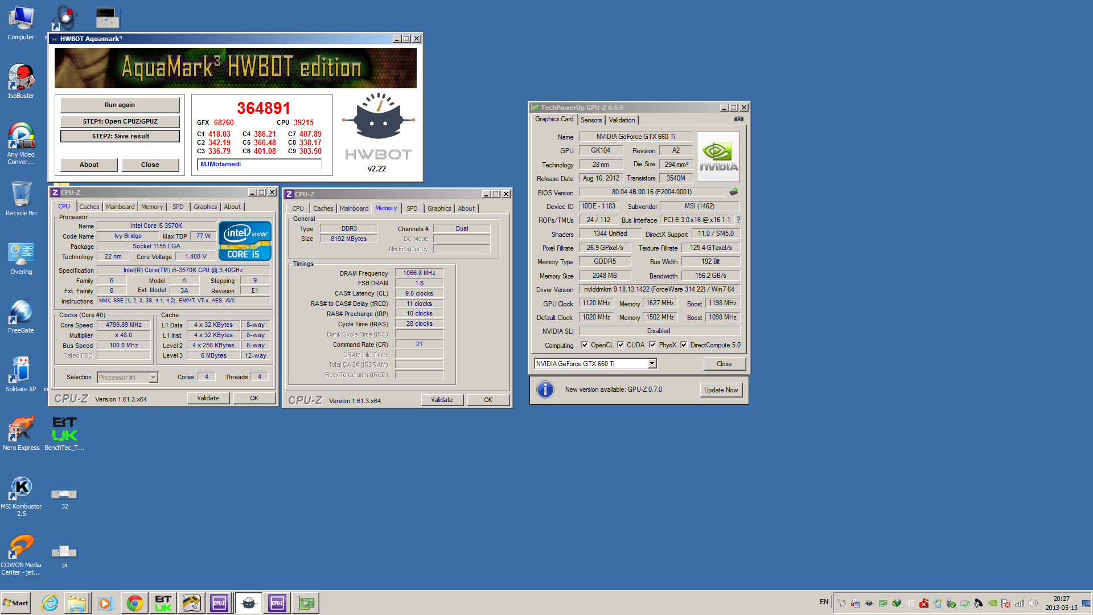Open the Solitaire XP desktop icon
1093x615 pixels.
pos(21,374)
